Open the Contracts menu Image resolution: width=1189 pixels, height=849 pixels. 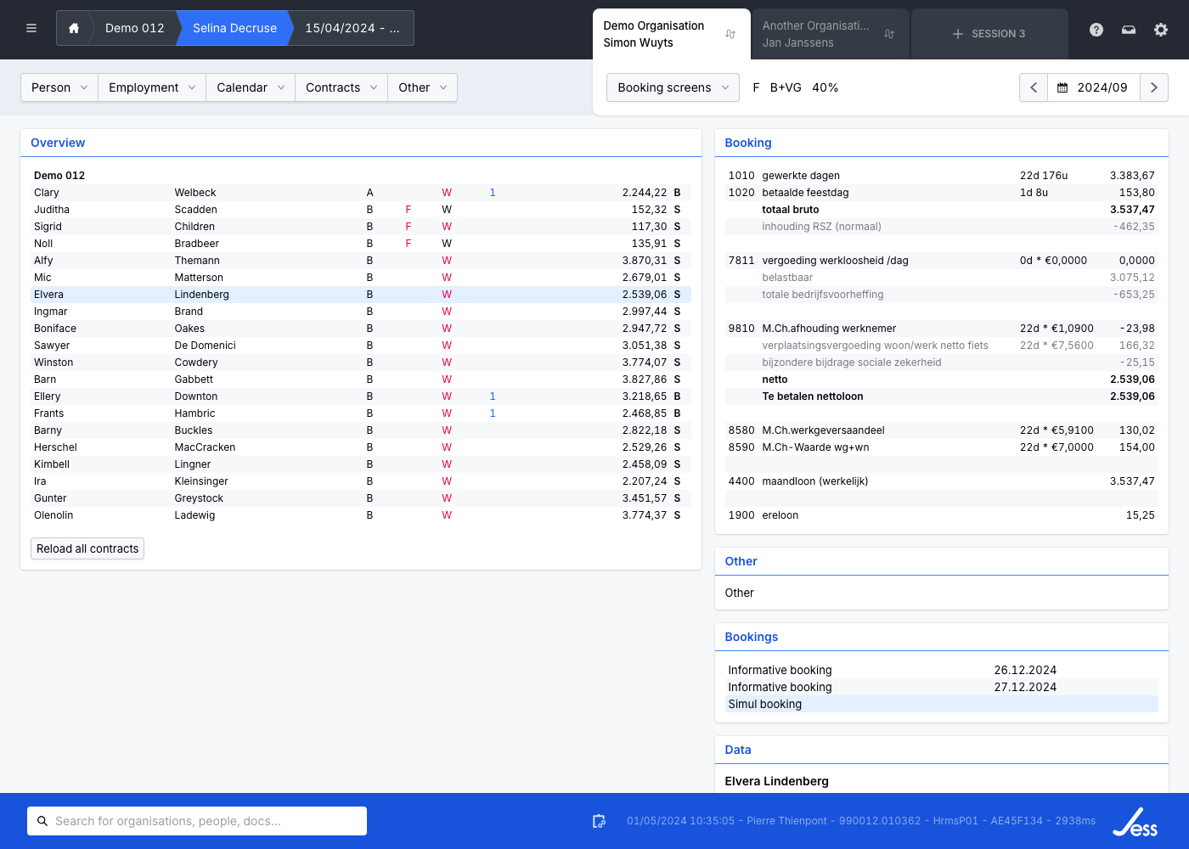click(x=341, y=87)
